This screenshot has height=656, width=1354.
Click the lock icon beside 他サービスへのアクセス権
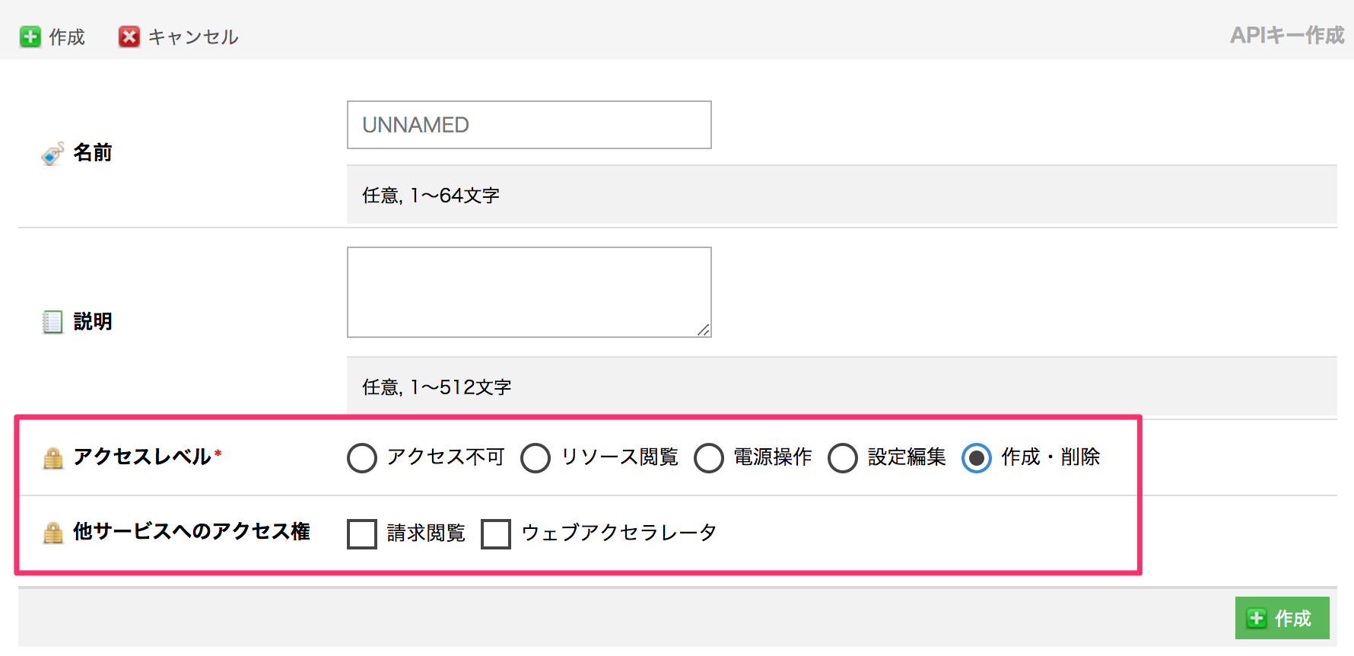pyautogui.click(x=52, y=532)
